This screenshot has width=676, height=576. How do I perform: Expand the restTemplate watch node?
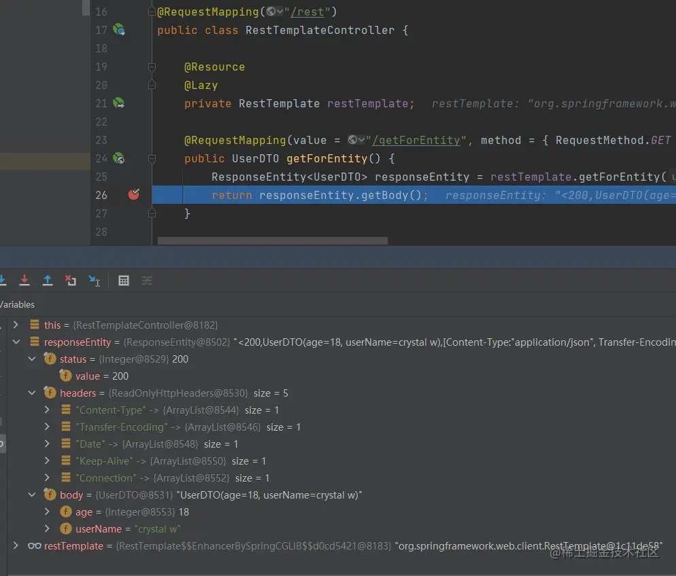coord(16,546)
